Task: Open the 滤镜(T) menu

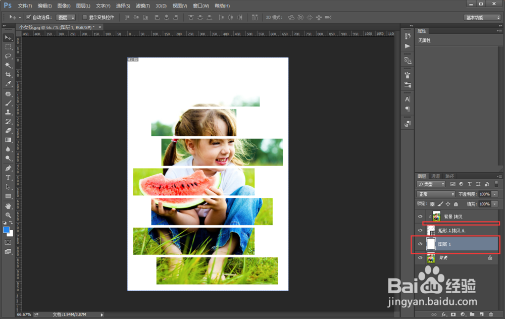Action: click(x=143, y=6)
